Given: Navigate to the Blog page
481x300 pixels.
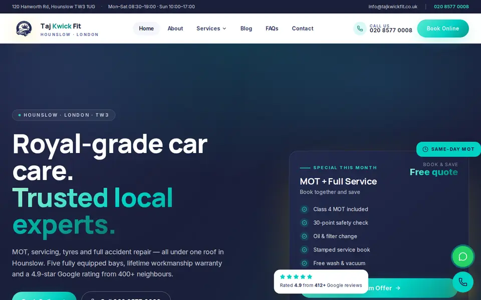Looking at the screenshot, I should pyautogui.click(x=246, y=28).
